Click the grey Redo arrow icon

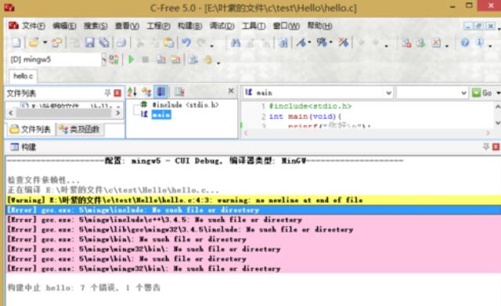coord(201,42)
